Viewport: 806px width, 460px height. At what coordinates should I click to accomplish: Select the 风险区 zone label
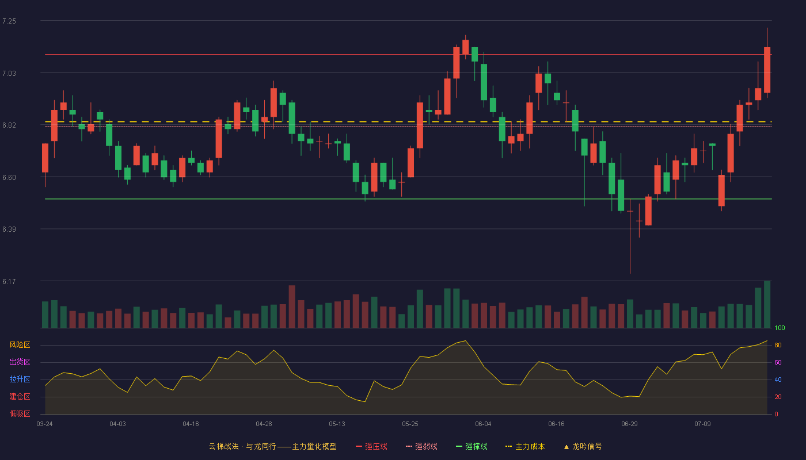point(20,345)
